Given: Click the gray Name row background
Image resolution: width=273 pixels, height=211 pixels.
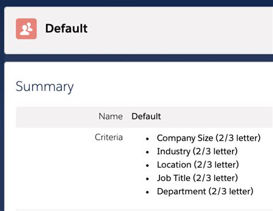Looking at the screenshot, I should (x=145, y=117).
